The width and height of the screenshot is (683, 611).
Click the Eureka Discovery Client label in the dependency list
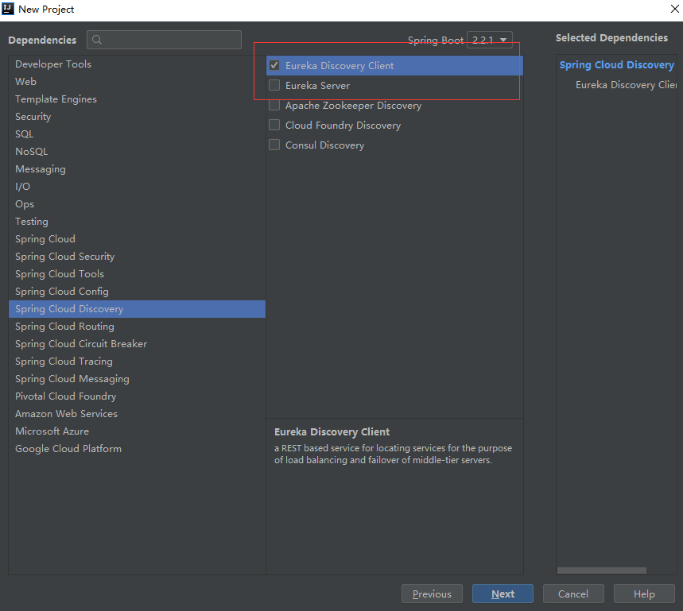pyautogui.click(x=340, y=66)
